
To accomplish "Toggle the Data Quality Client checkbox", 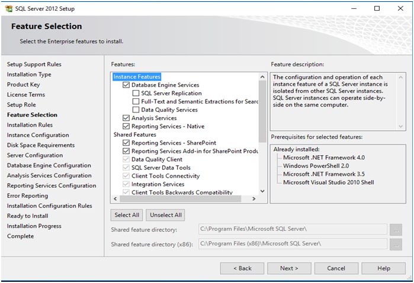I will coord(126,159).
